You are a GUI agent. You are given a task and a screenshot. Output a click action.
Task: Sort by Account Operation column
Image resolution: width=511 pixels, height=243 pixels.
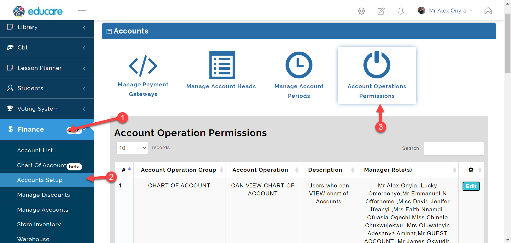point(263,170)
